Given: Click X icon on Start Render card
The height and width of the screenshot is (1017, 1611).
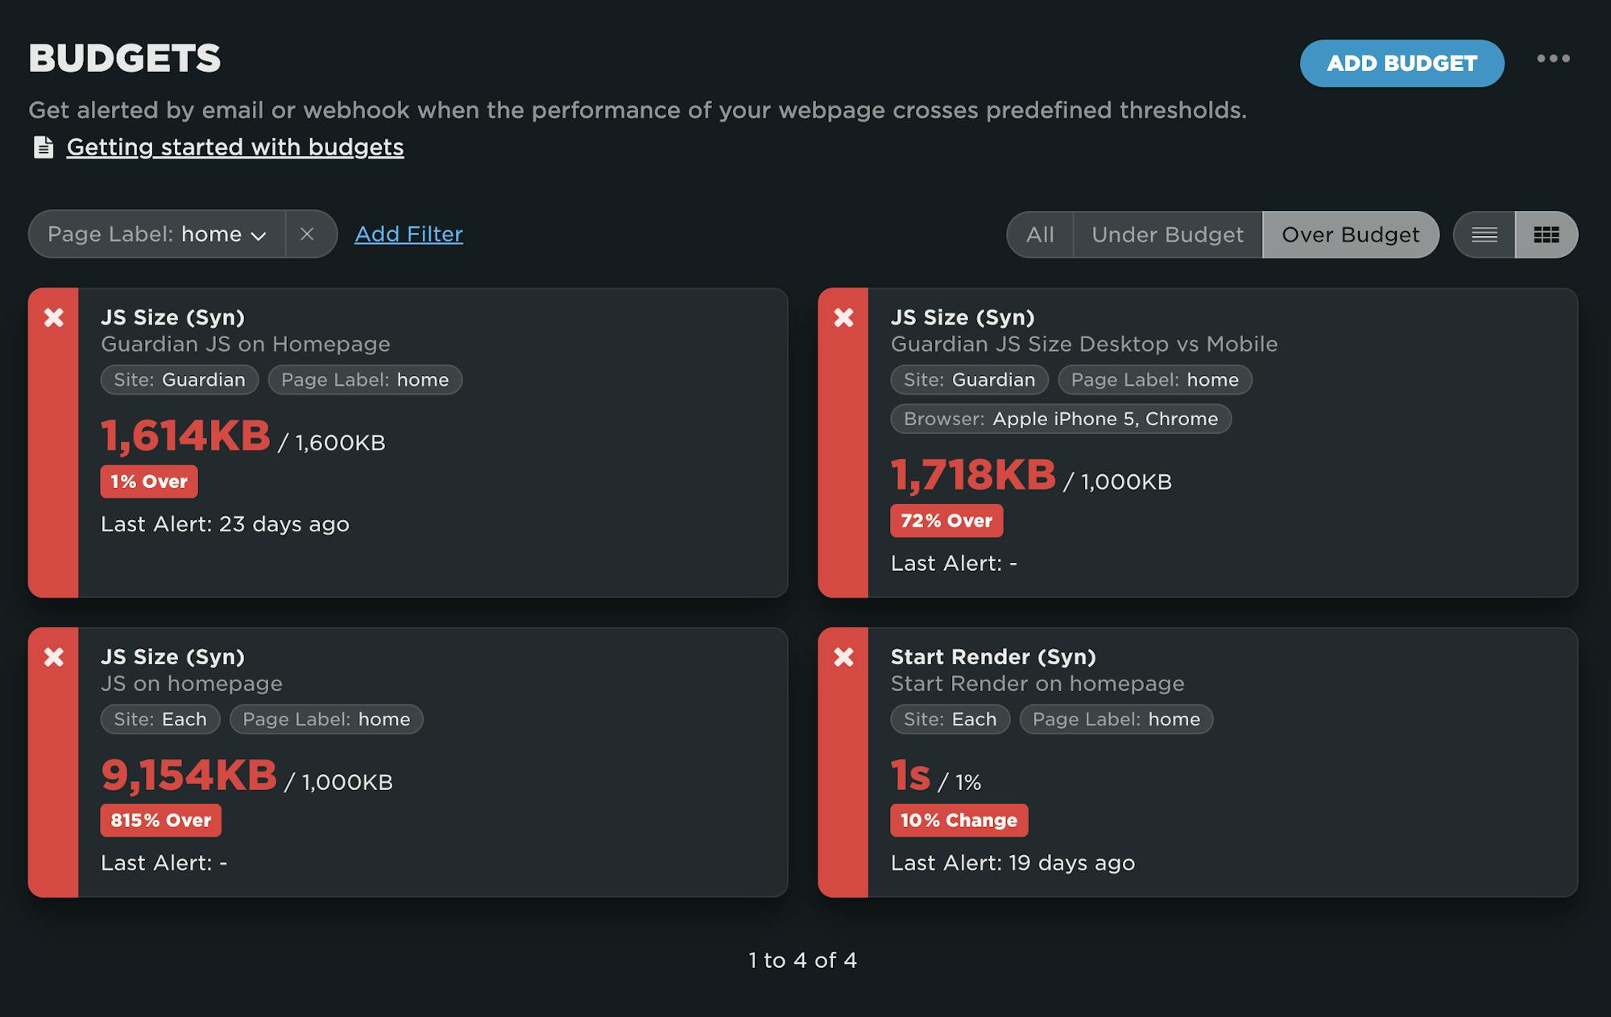Looking at the screenshot, I should pyautogui.click(x=843, y=657).
